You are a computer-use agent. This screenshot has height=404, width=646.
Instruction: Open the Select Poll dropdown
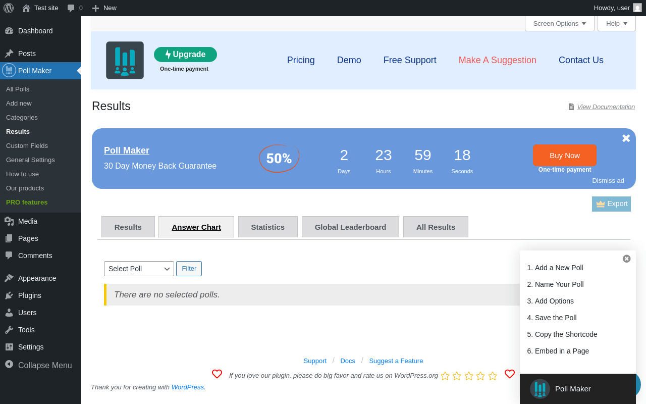pyautogui.click(x=139, y=269)
